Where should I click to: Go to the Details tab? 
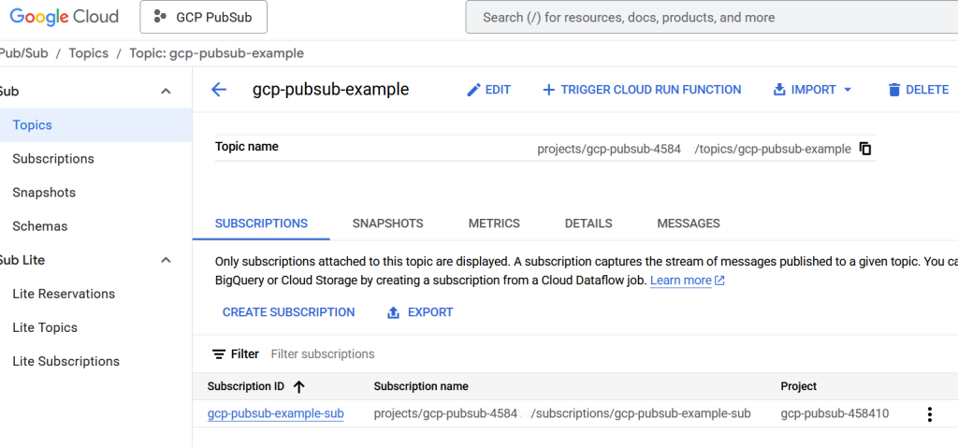tap(588, 223)
